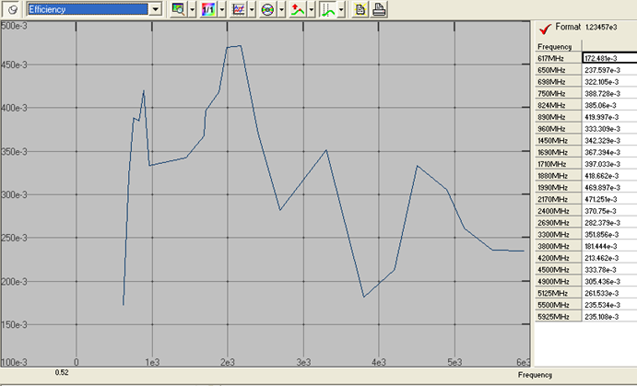
Task: Select the 3300MHz row
Action: [559, 235]
